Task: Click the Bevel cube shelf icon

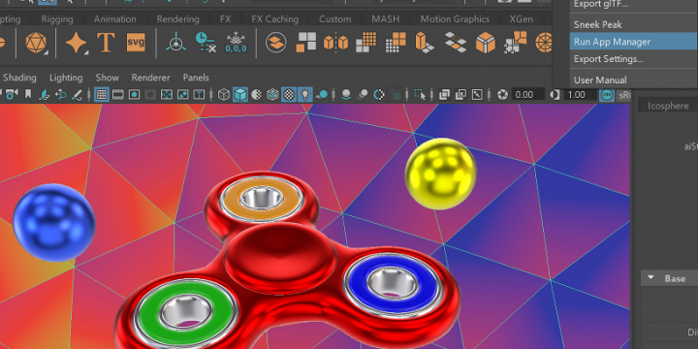Action: [x=486, y=43]
